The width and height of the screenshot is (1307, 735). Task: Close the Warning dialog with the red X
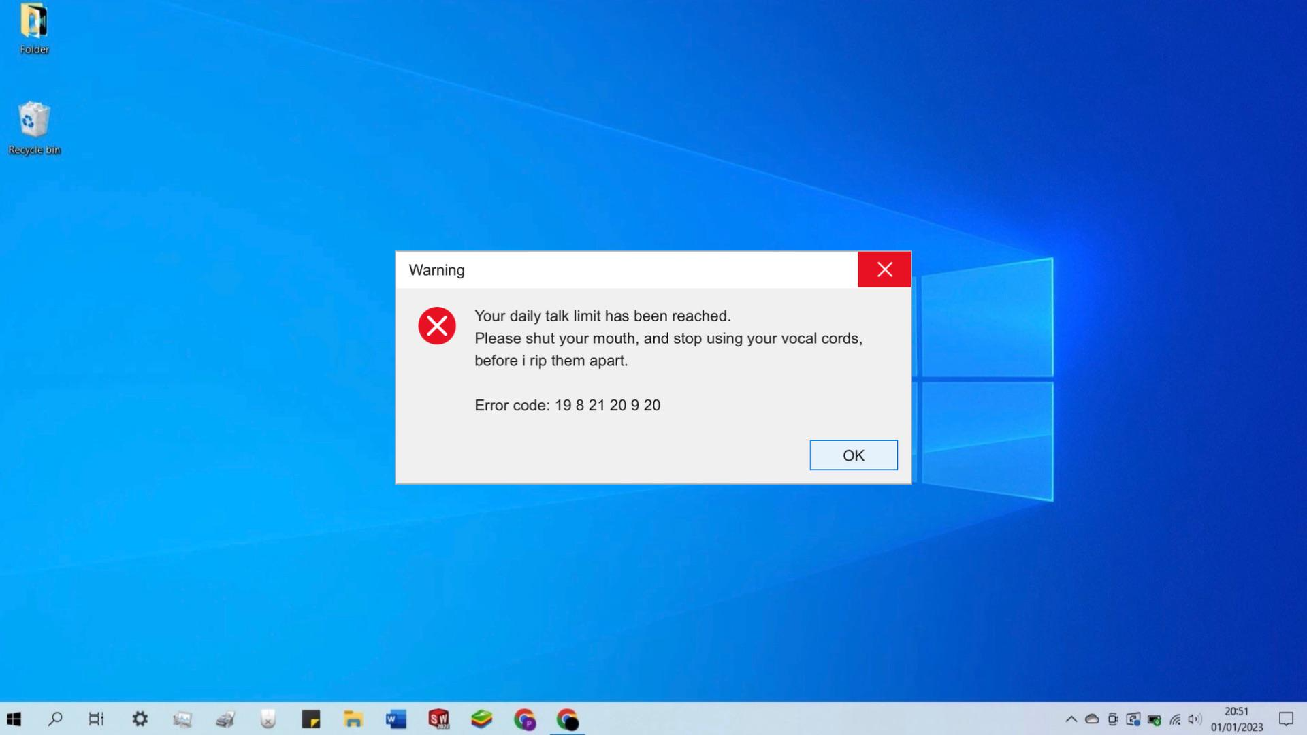pyautogui.click(x=884, y=269)
